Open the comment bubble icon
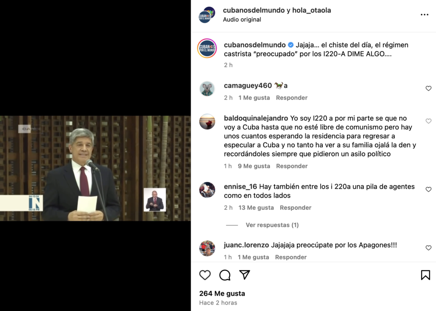The height and width of the screenshot is (311, 436). coord(225,275)
